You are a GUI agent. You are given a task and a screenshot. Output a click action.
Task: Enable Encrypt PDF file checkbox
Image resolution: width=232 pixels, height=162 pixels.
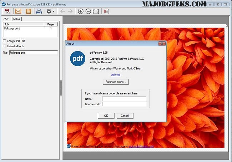point(4,41)
